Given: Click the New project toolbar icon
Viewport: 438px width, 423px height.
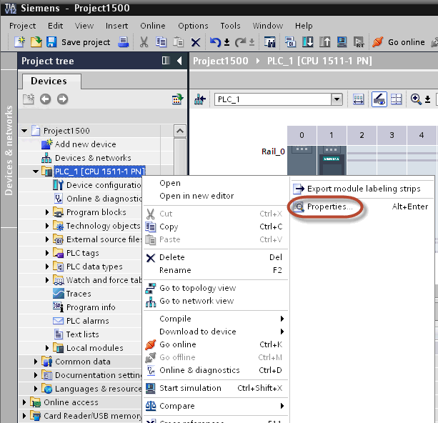Looking at the screenshot, I should (20, 42).
